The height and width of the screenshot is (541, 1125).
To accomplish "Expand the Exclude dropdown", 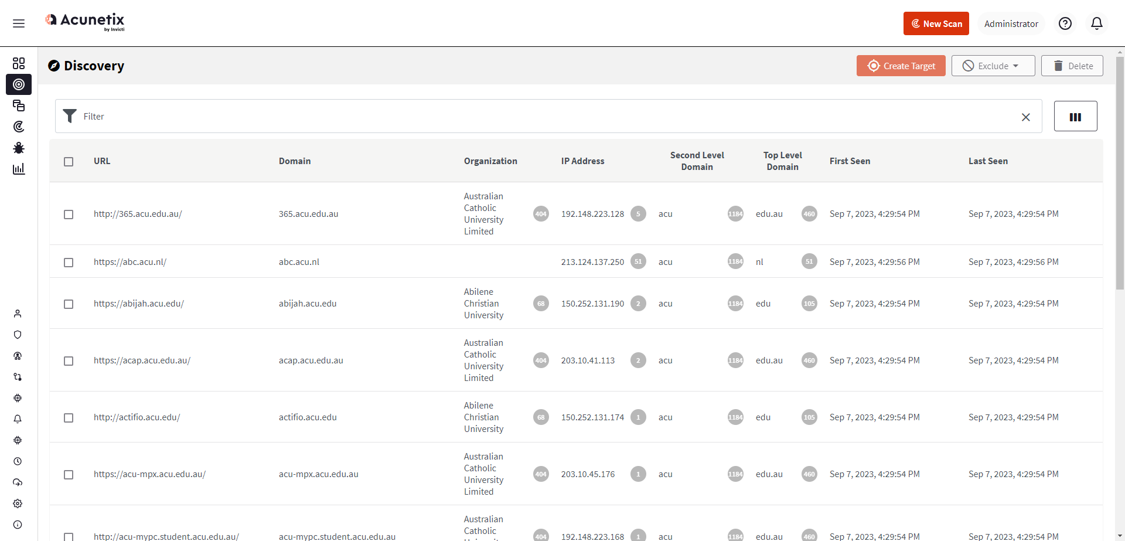I will [x=993, y=66].
